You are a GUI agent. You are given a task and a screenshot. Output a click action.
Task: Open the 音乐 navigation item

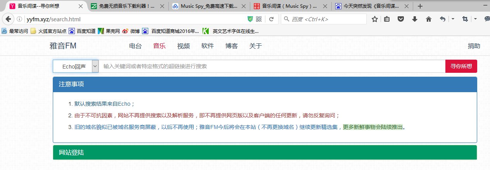coord(159,46)
